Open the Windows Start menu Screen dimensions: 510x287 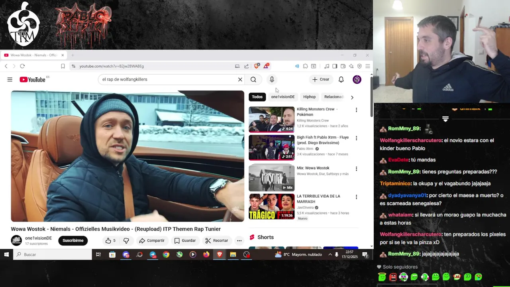6,254
